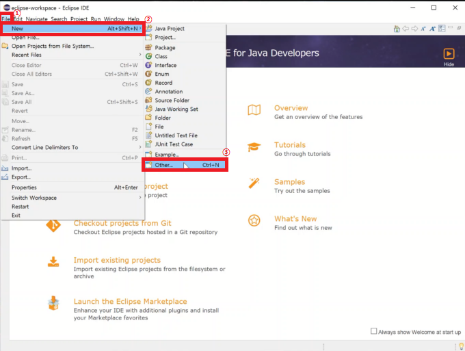Image resolution: width=465 pixels, height=351 pixels.
Task: Expand the Recent Files submenu
Action: tap(72, 55)
